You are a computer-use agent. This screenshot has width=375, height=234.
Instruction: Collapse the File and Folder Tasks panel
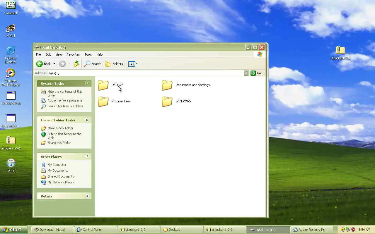click(x=87, y=120)
